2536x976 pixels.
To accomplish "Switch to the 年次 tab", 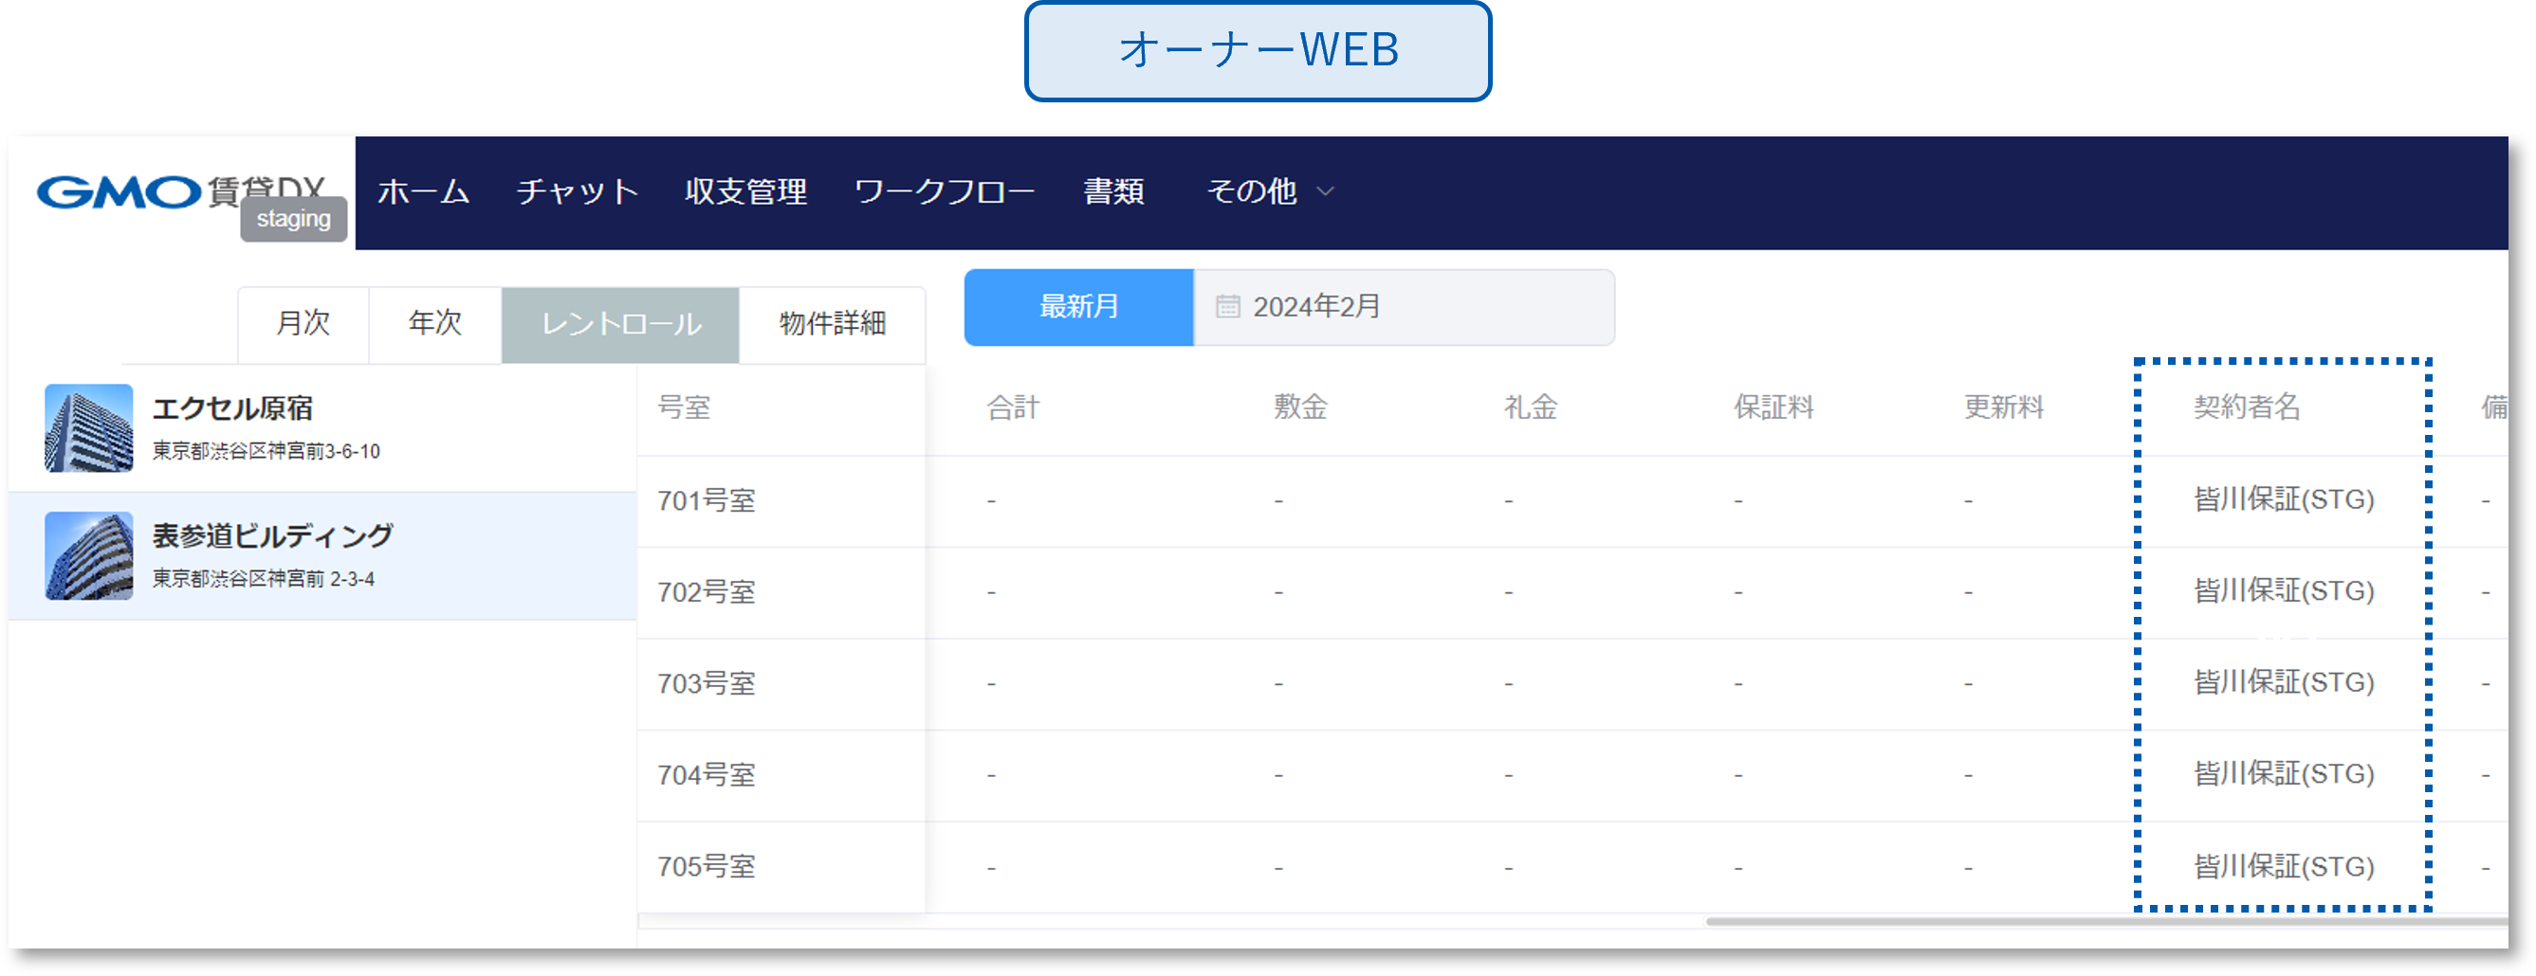I will coord(435,324).
